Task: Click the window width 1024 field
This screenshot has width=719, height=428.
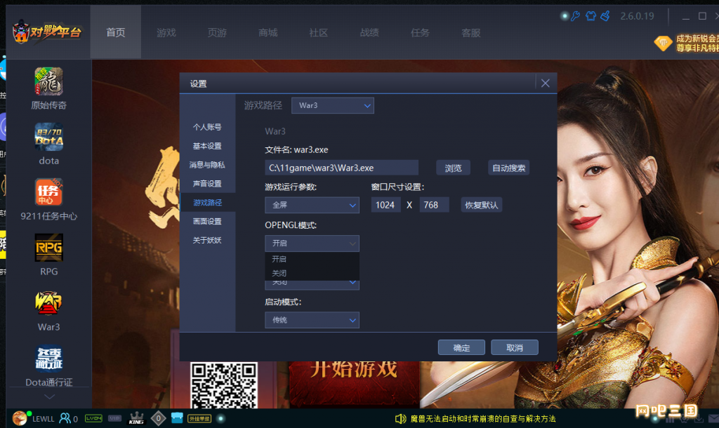Action: click(385, 205)
